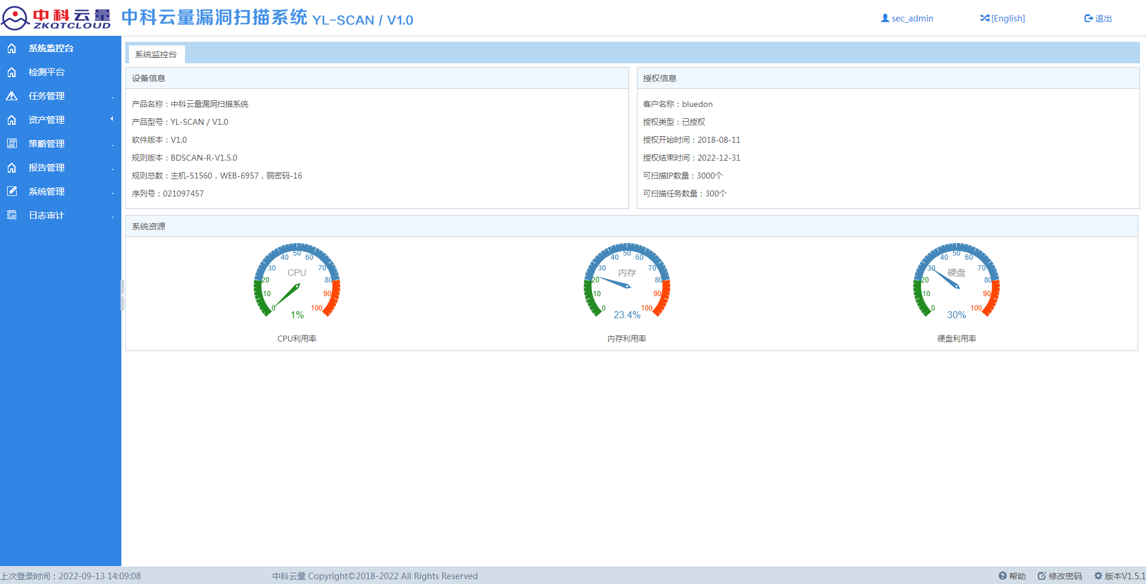Click the 版本V1.5.1 version link

[x=1125, y=576]
